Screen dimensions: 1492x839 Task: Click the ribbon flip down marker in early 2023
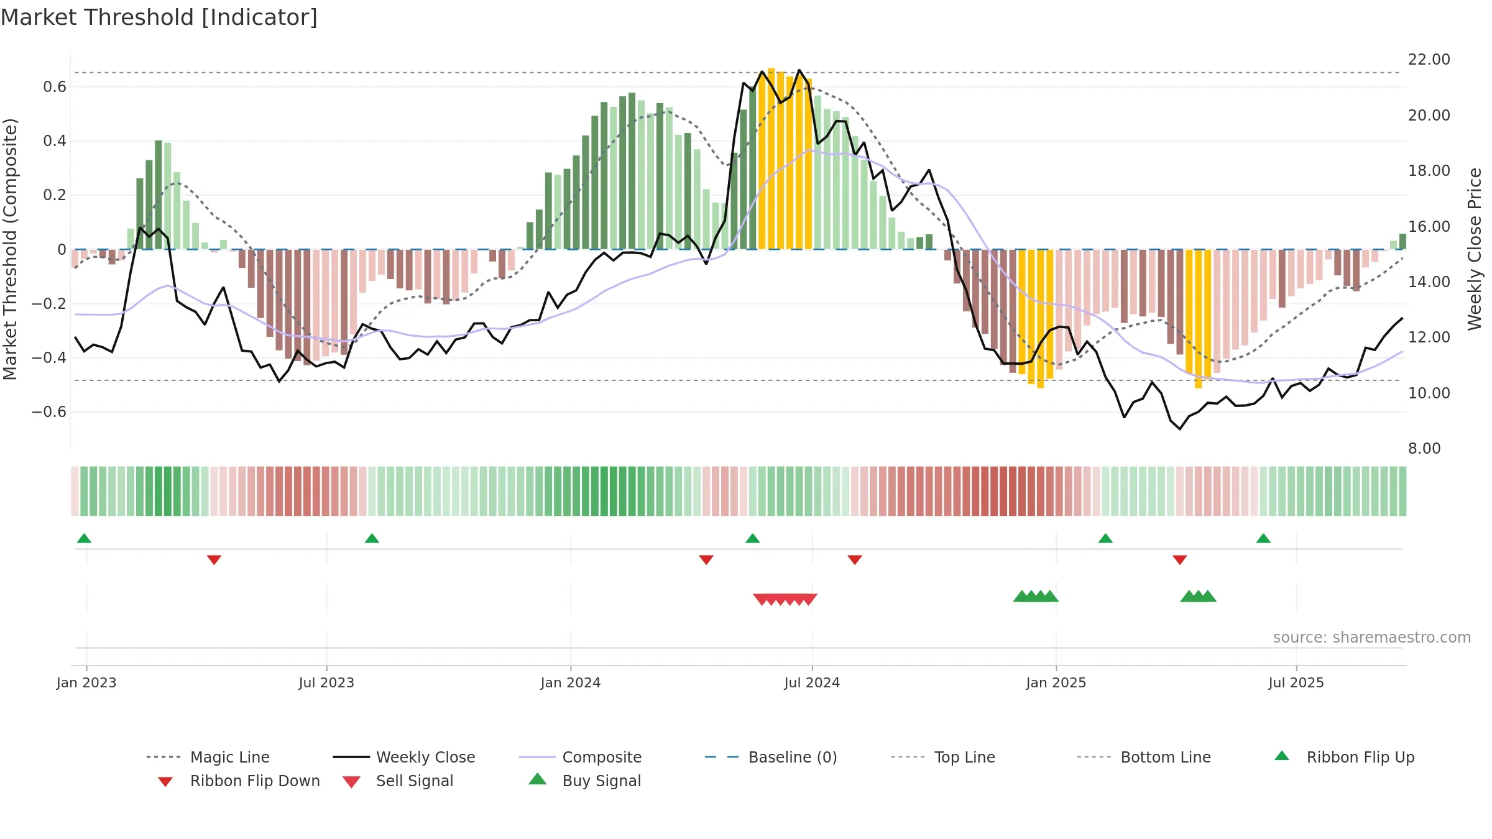coord(214,560)
